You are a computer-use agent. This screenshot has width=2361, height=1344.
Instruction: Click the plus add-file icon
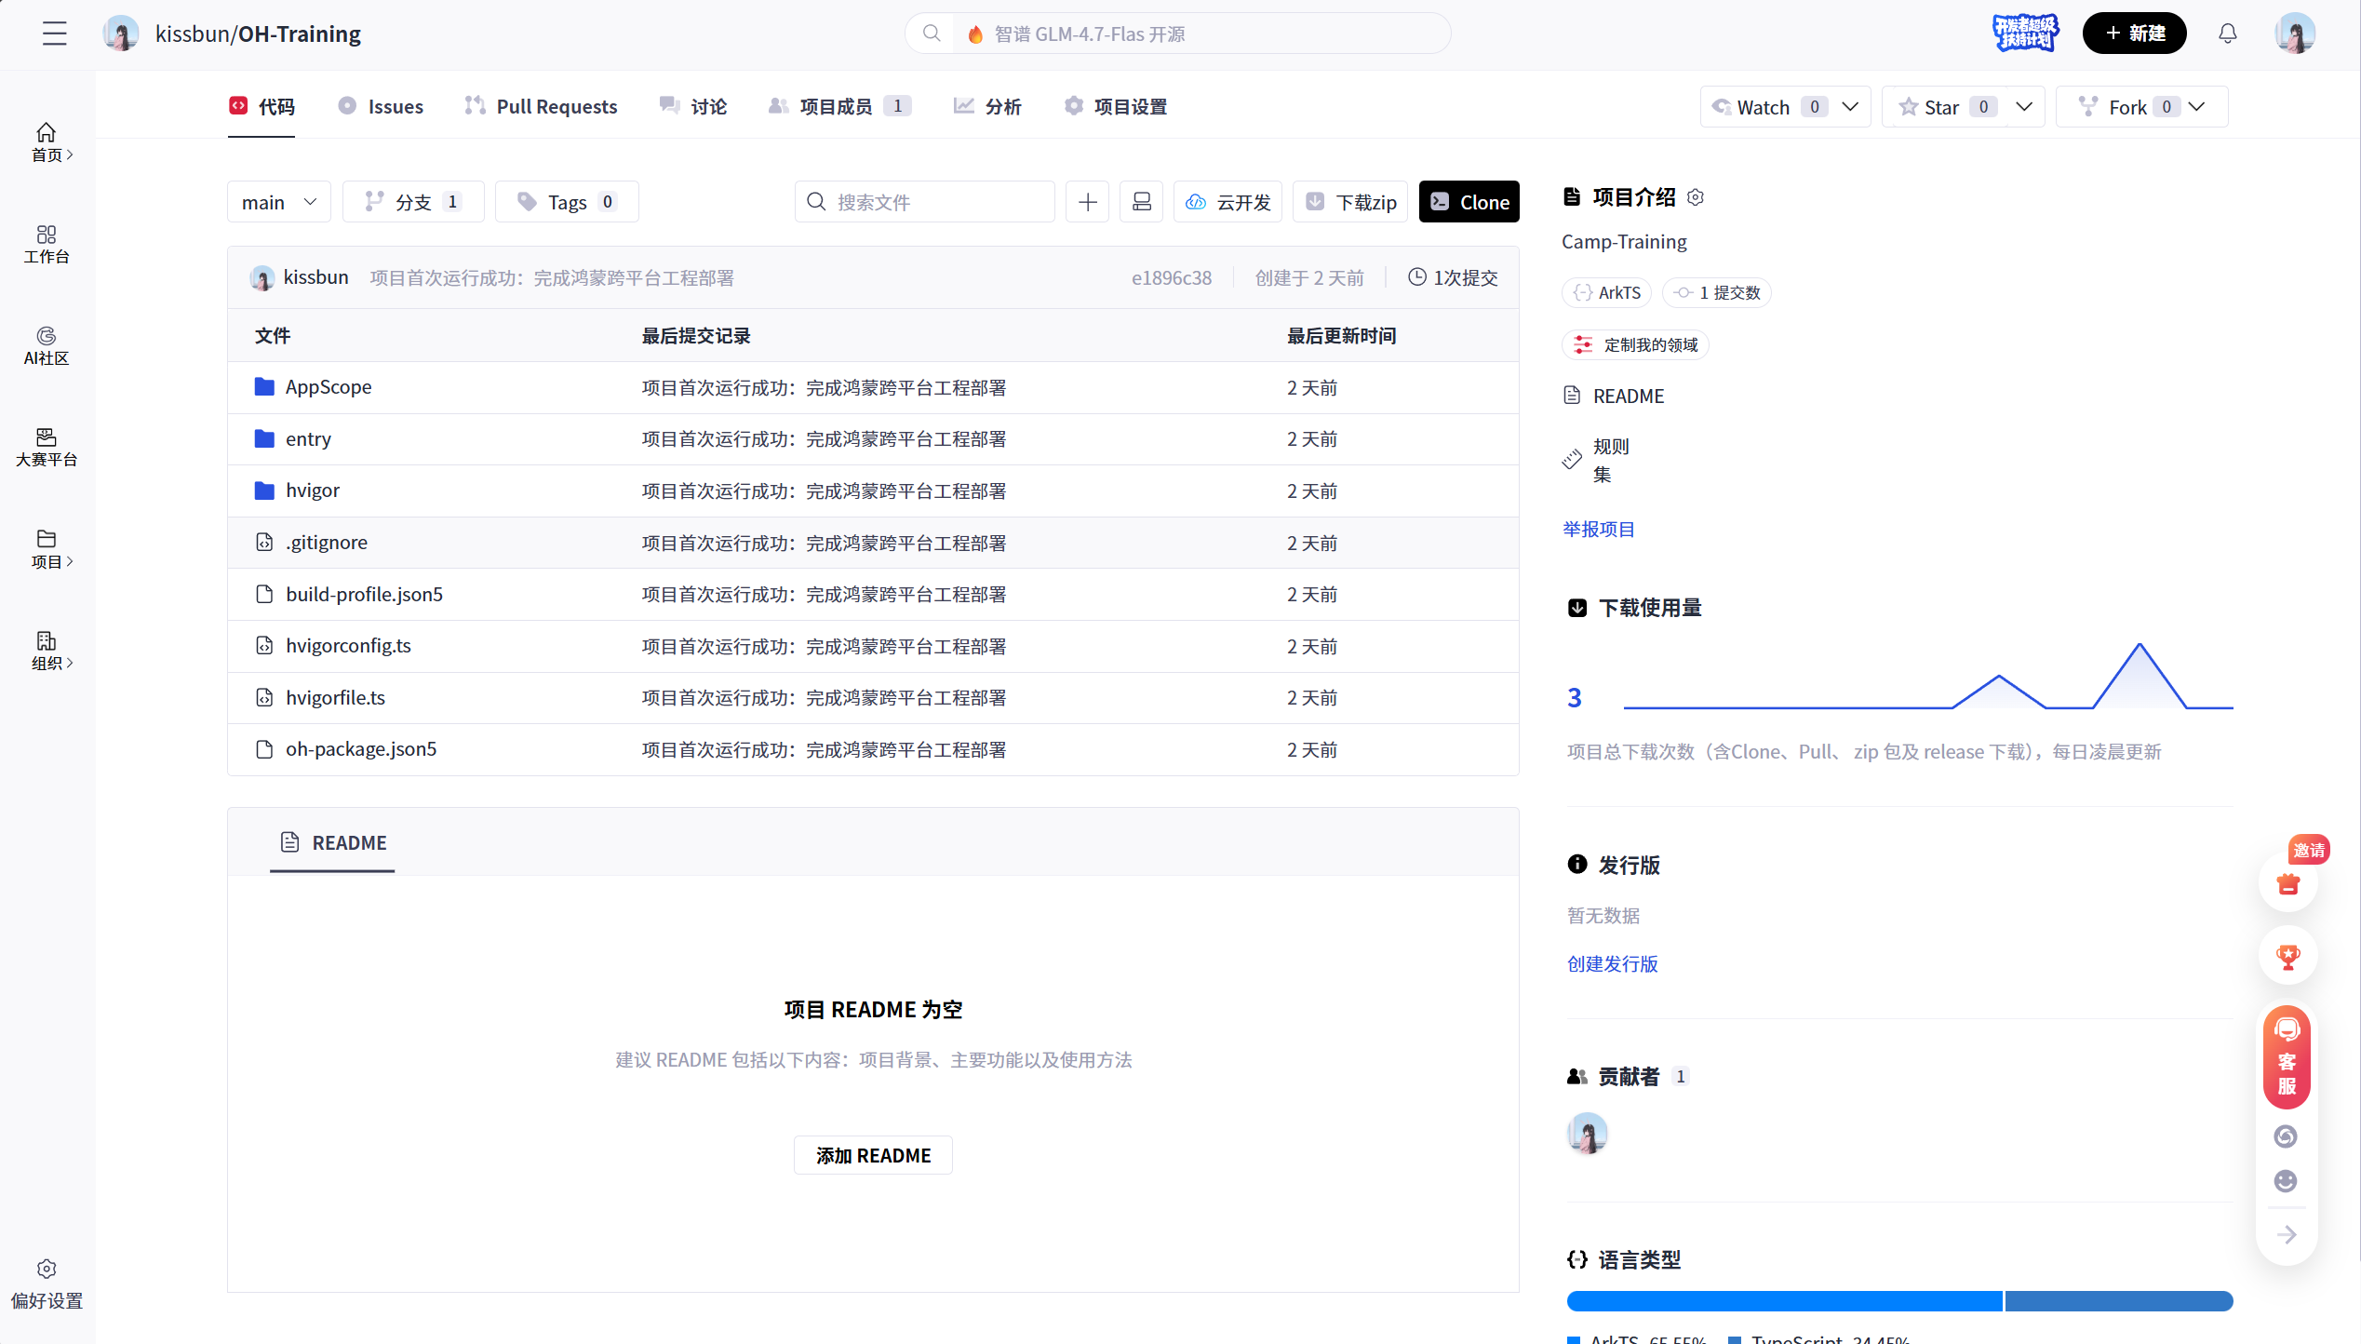[1087, 202]
